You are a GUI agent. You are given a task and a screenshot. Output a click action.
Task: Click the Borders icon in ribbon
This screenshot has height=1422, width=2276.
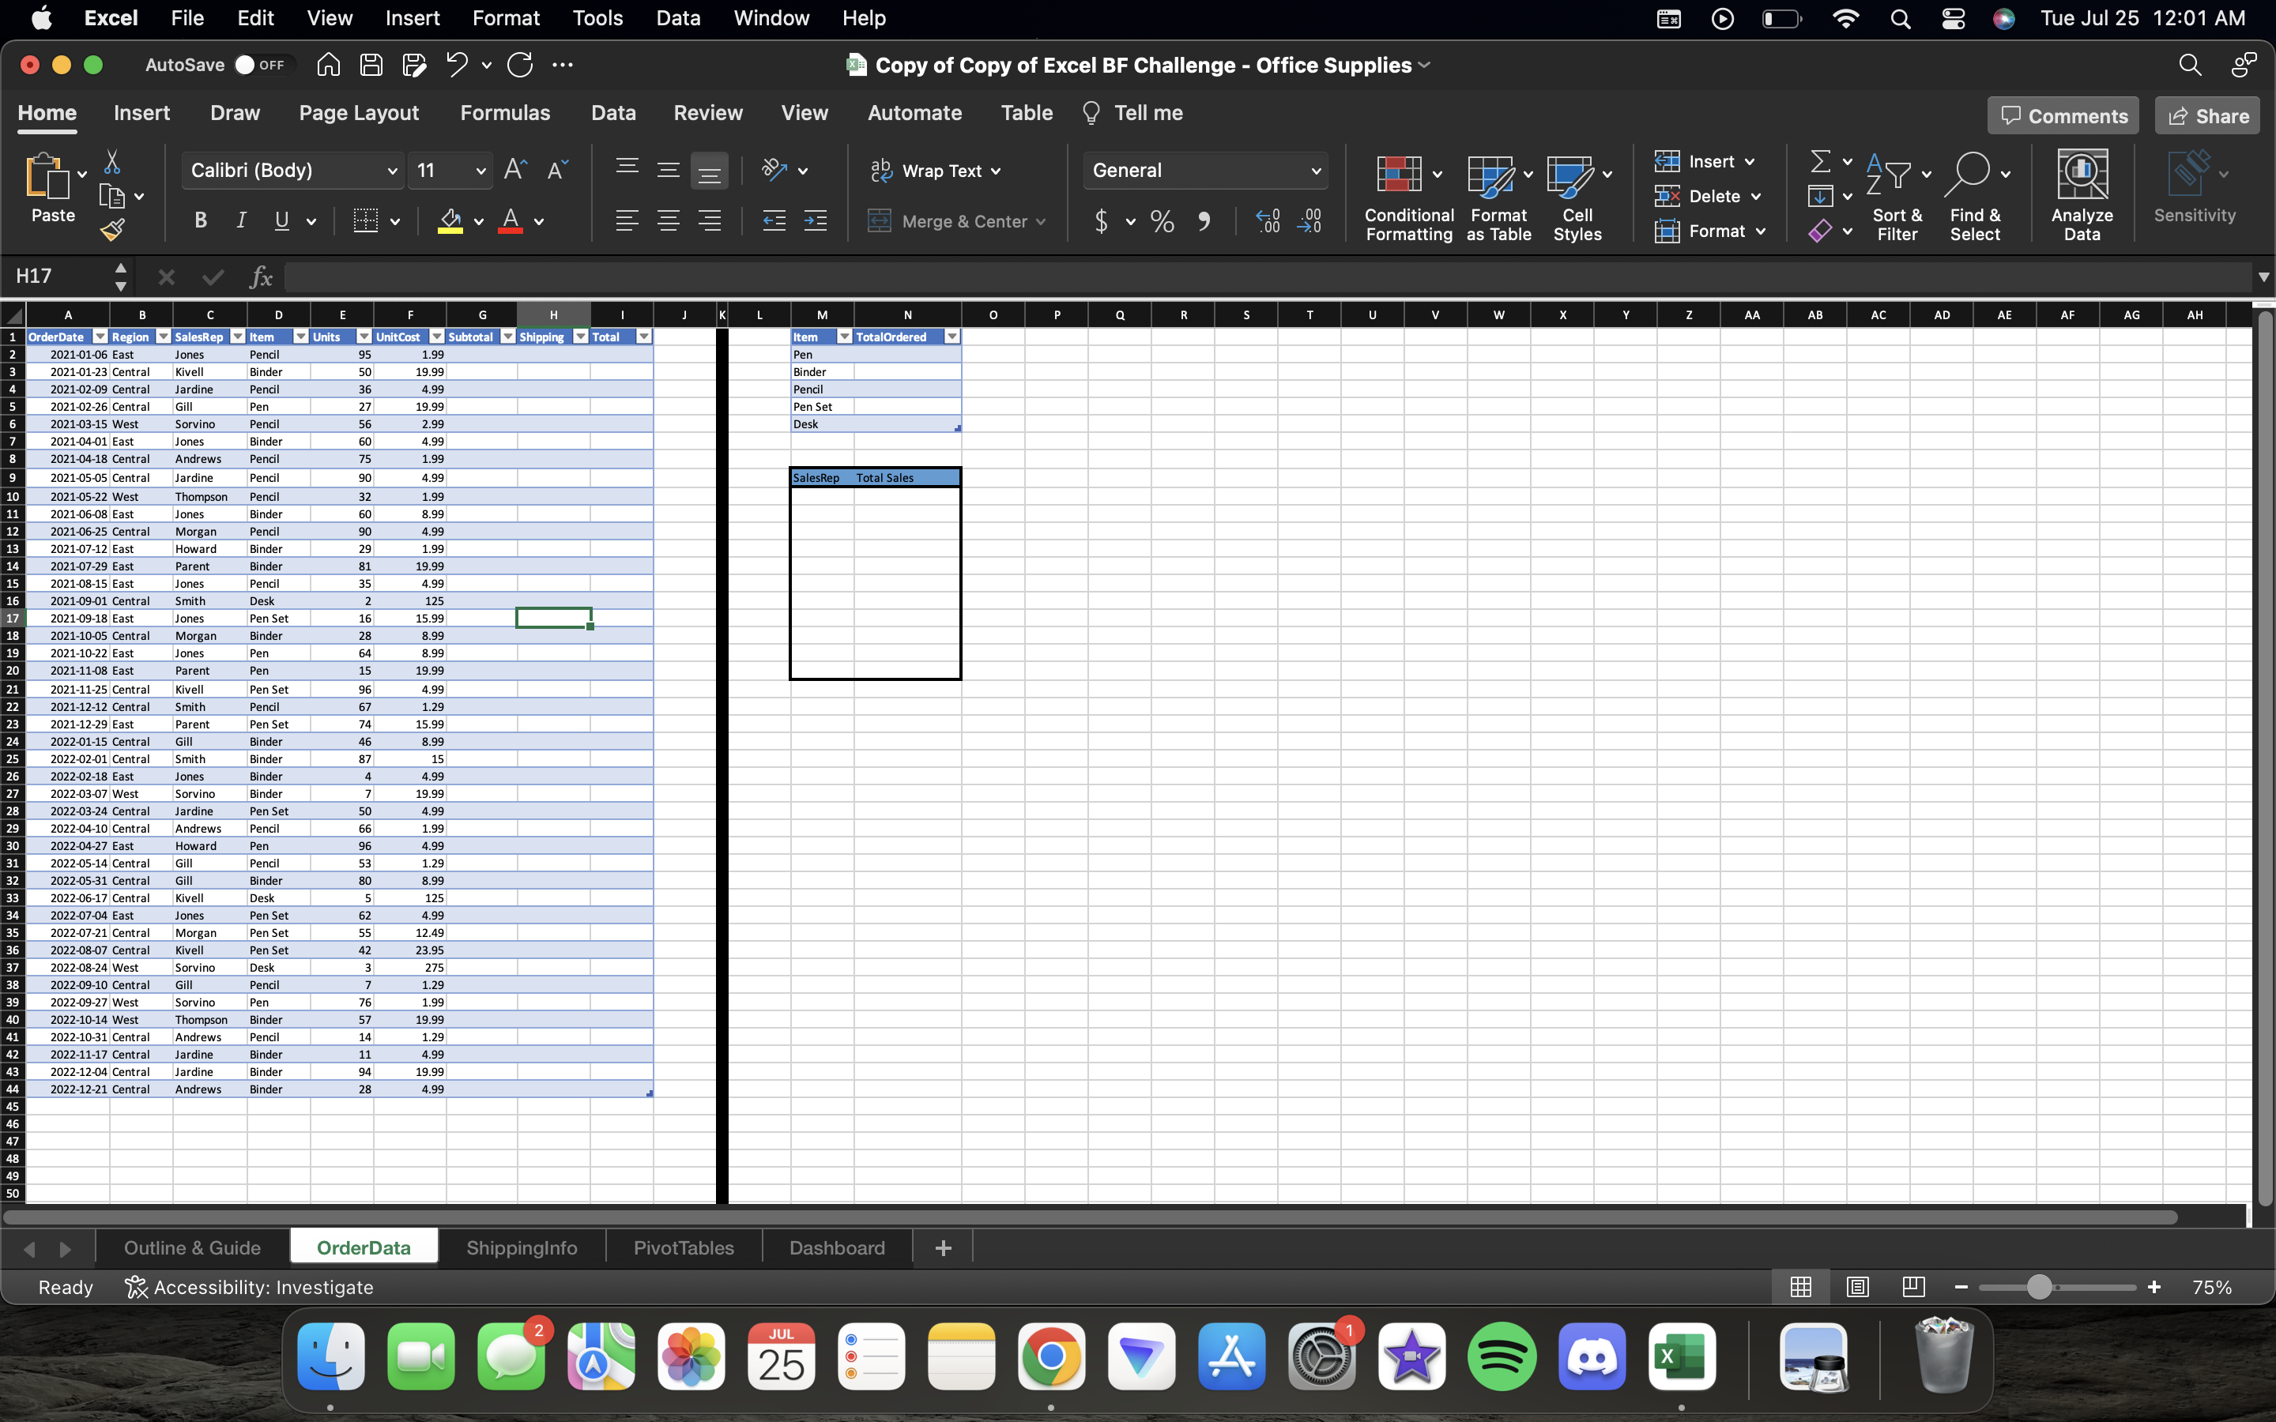click(x=365, y=221)
